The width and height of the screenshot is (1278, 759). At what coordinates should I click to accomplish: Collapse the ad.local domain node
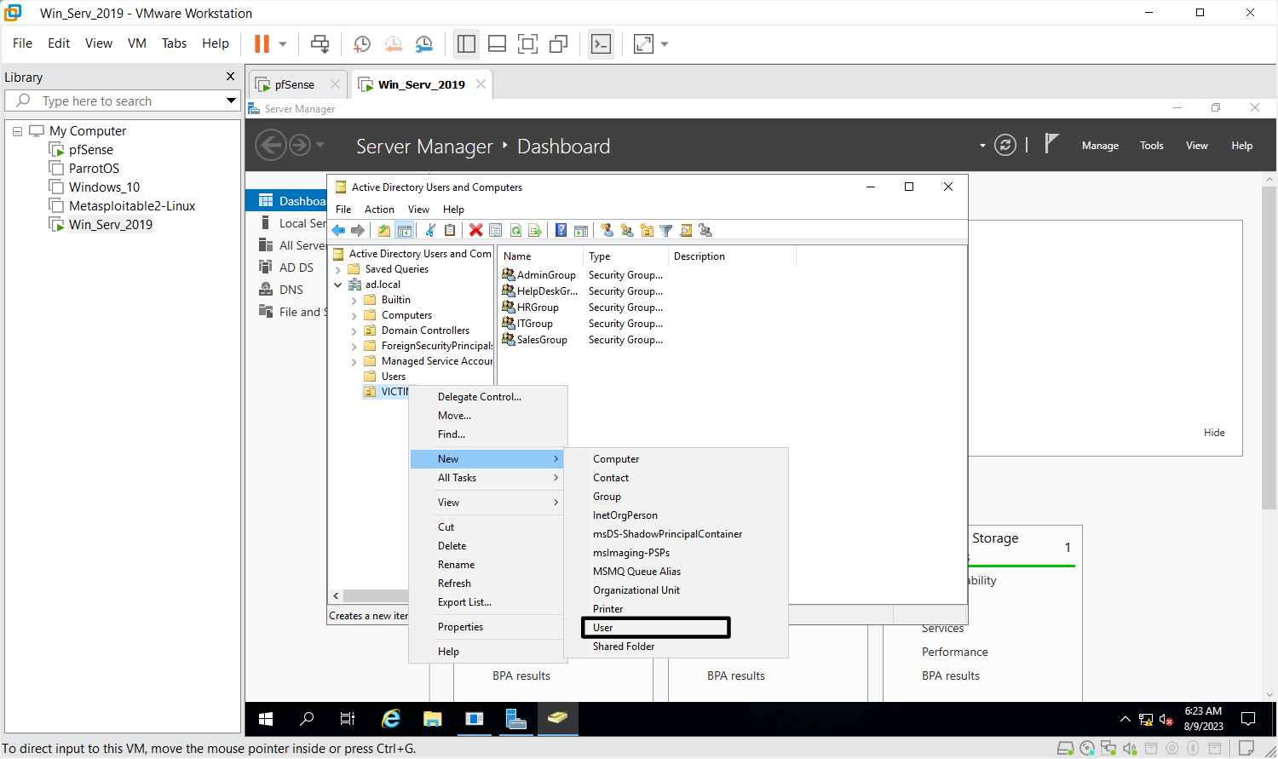[x=338, y=285]
